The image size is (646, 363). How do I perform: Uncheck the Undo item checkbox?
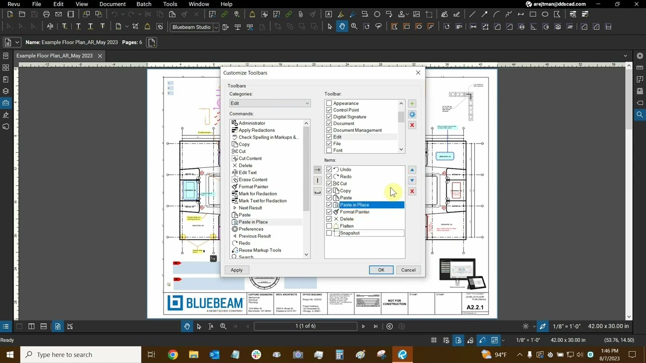click(x=329, y=169)
